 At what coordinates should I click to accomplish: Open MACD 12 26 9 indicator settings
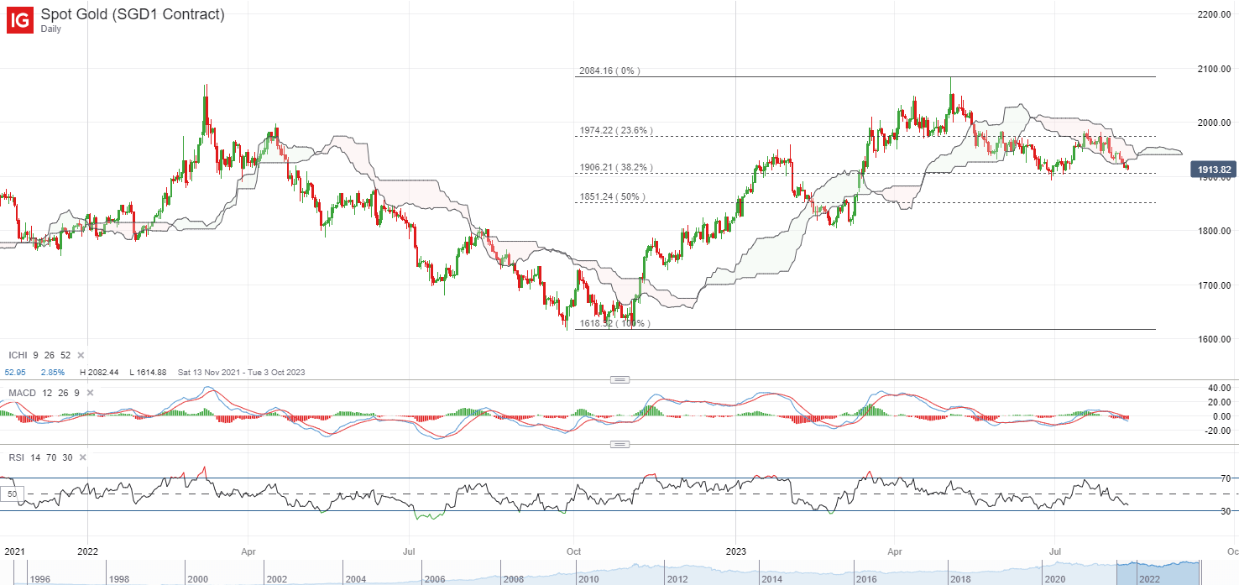click(x=44, y=393)
